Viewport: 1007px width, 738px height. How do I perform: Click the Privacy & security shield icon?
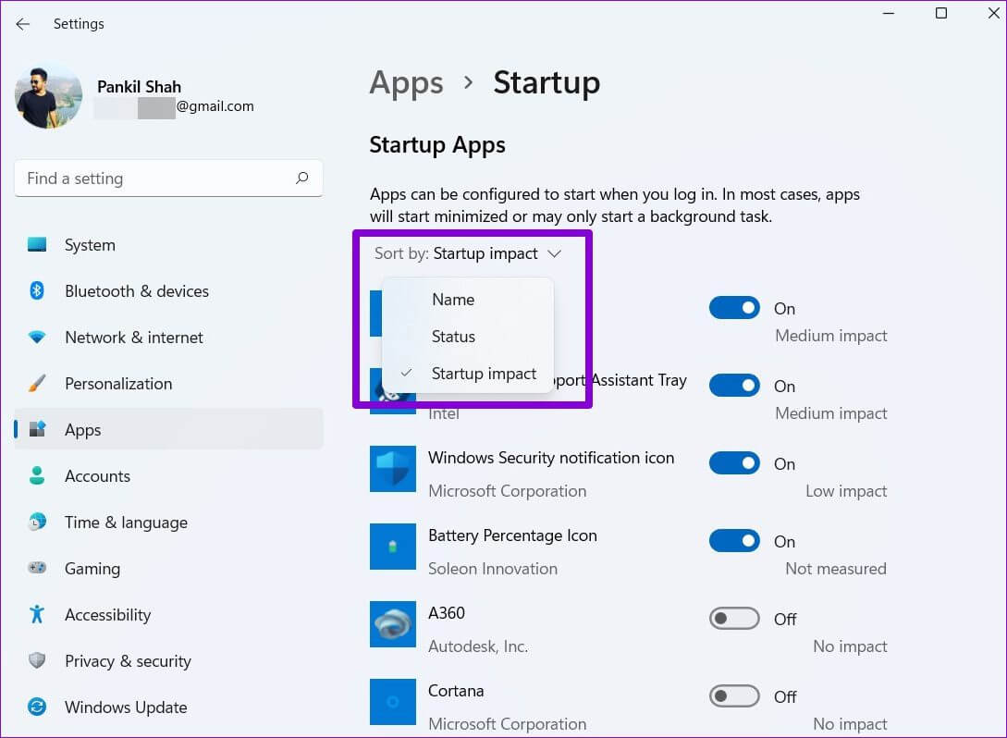[x=37, y=660]
